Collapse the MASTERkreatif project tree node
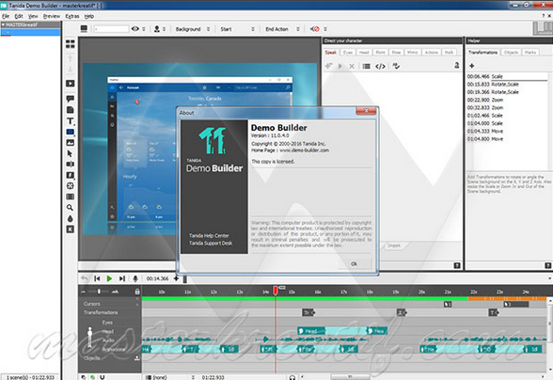The height and width of the screenshot is (380, 553). [3, 24]
